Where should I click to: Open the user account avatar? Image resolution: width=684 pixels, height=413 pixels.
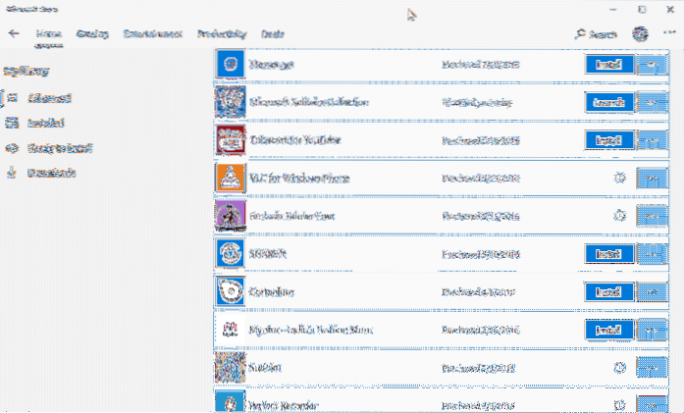(641, 34)
